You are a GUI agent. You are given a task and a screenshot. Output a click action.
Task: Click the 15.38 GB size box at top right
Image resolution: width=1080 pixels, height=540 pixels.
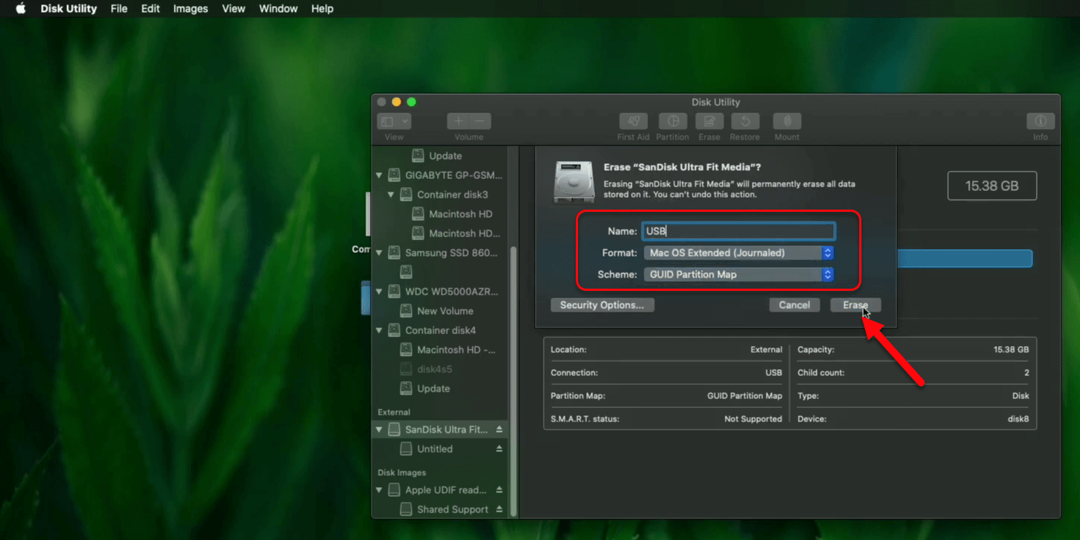coord(992,186)
